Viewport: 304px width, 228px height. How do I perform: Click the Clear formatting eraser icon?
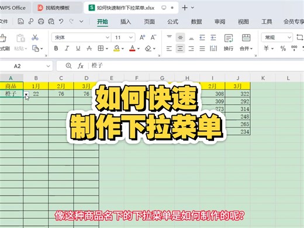point(148,48)
